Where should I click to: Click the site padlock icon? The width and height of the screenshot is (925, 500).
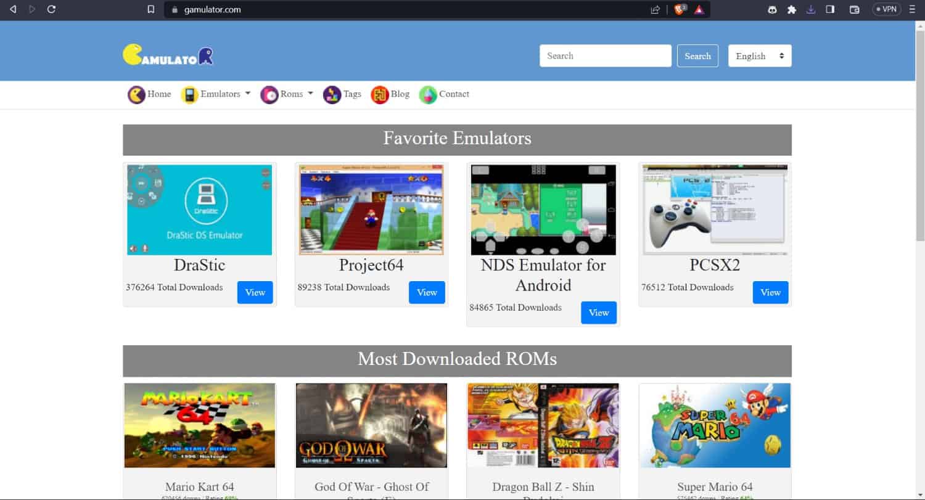175,10
